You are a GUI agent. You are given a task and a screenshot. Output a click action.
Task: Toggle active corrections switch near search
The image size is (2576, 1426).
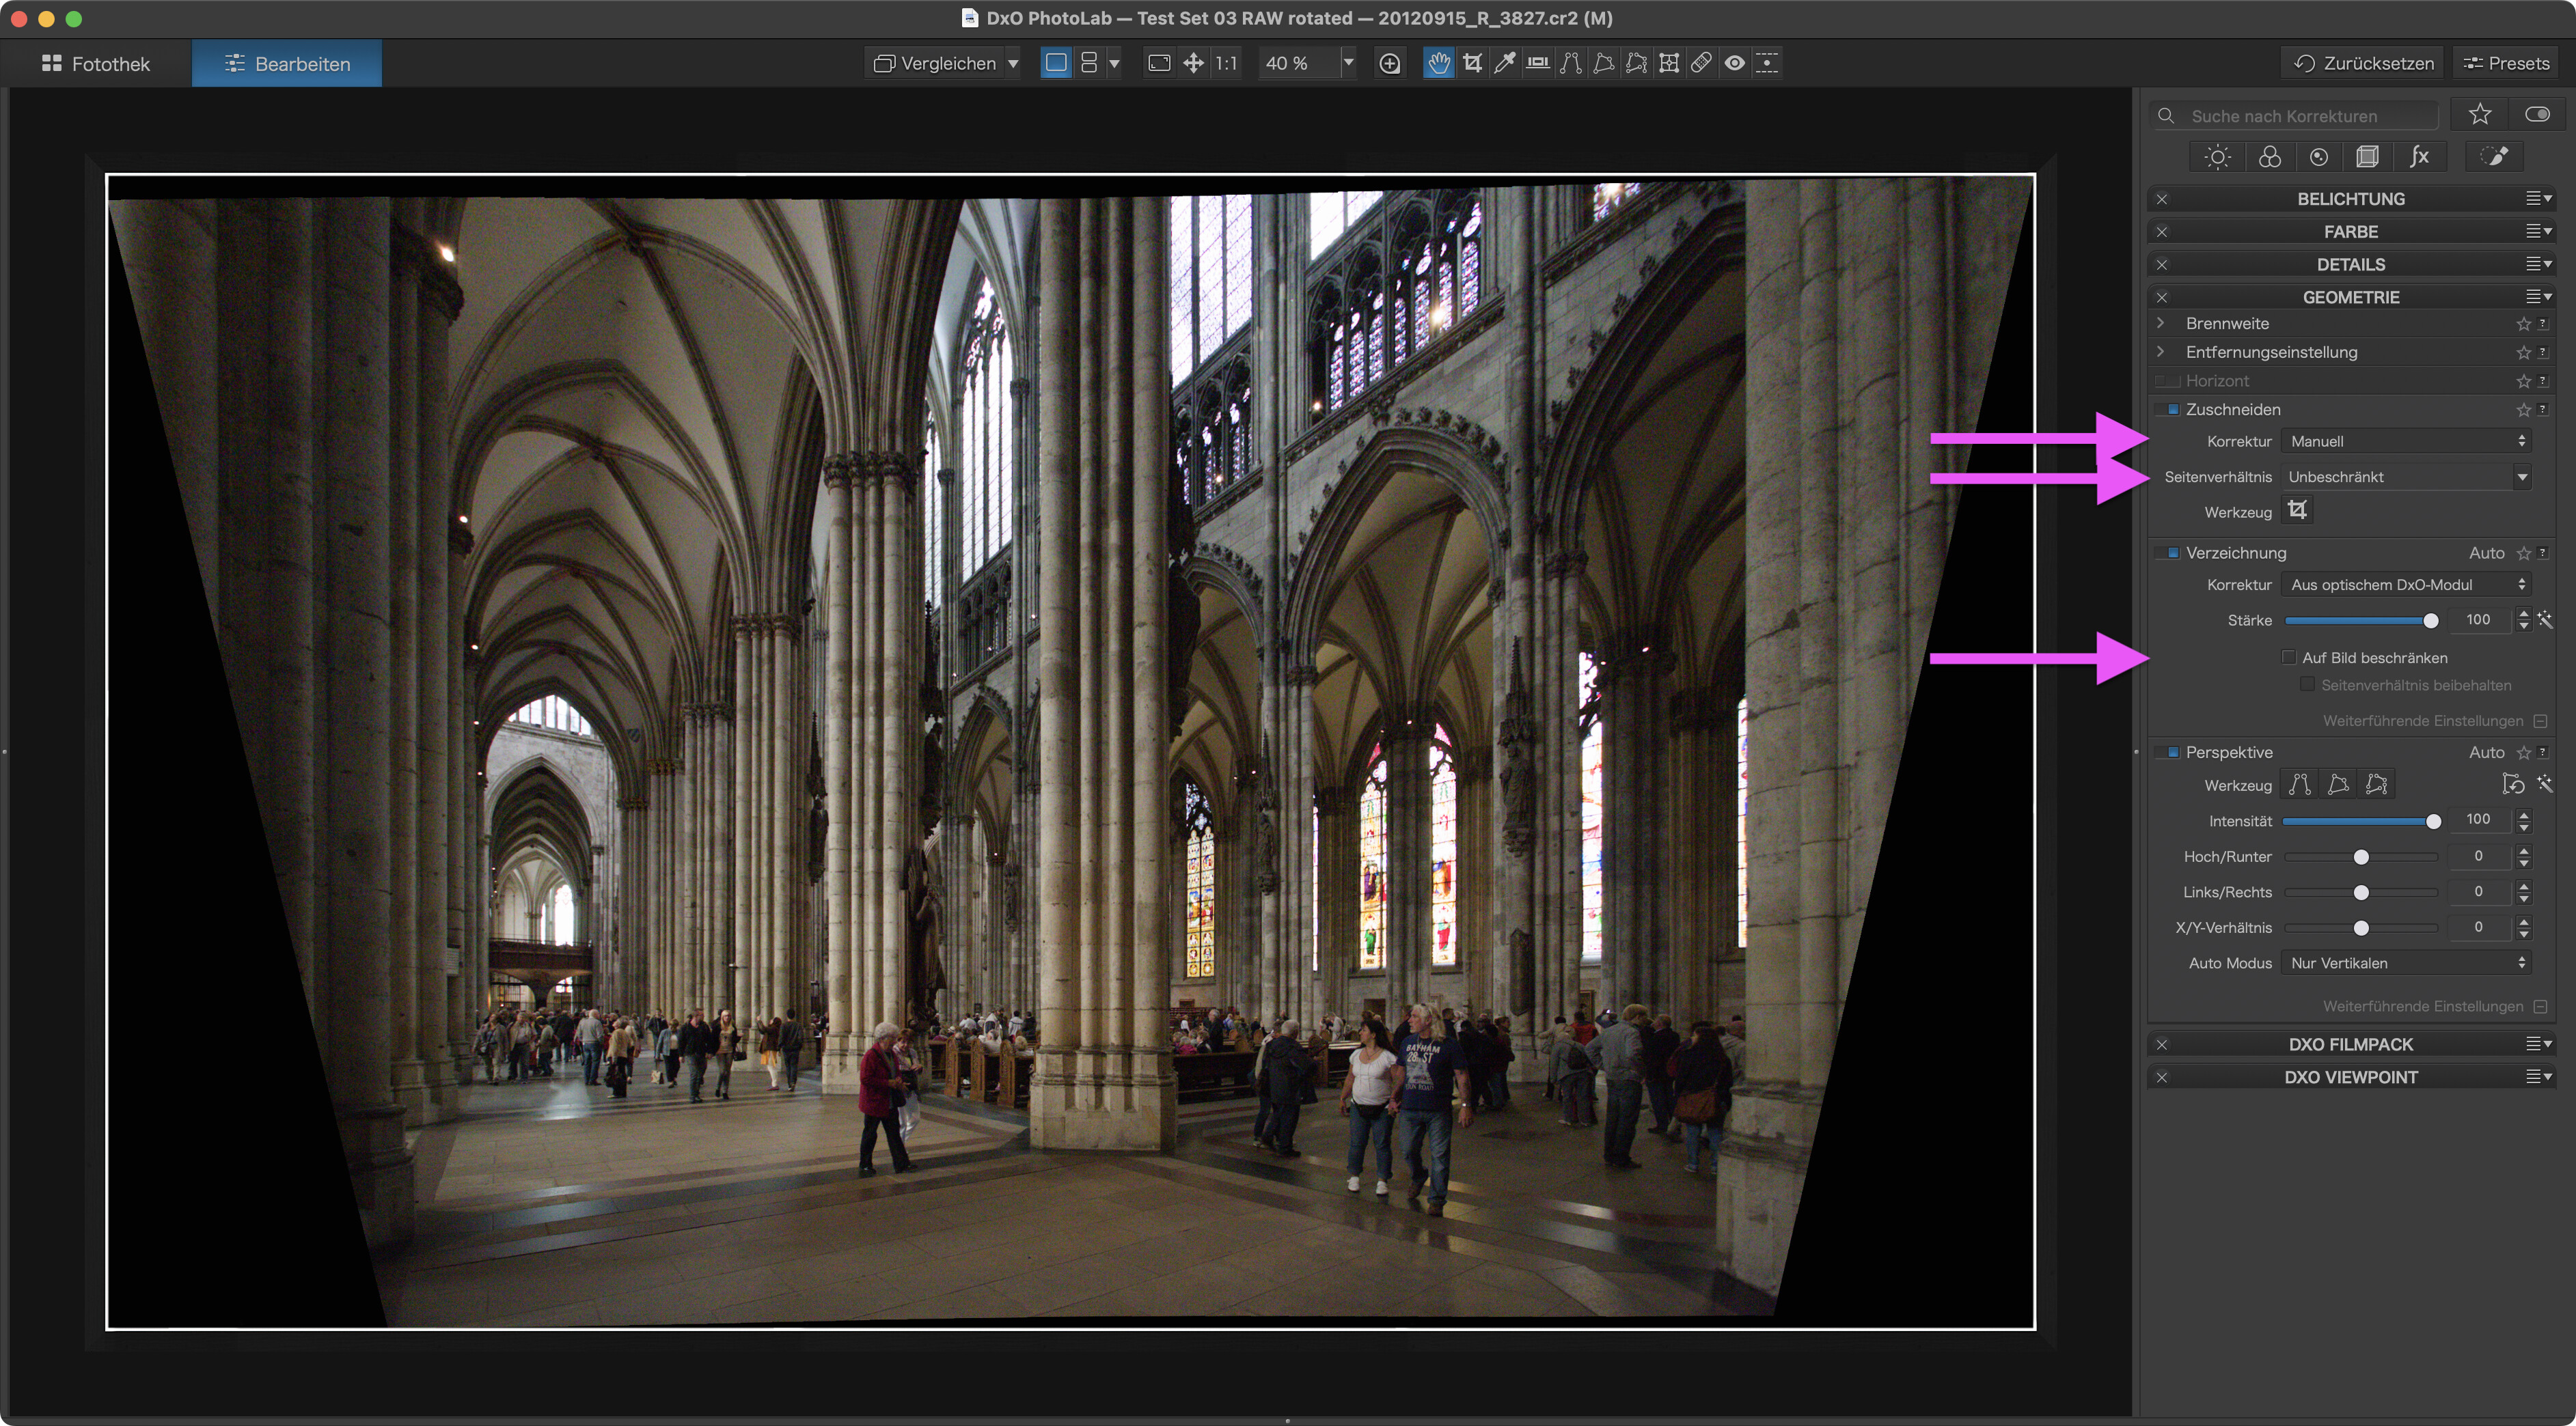[2536, 115]
